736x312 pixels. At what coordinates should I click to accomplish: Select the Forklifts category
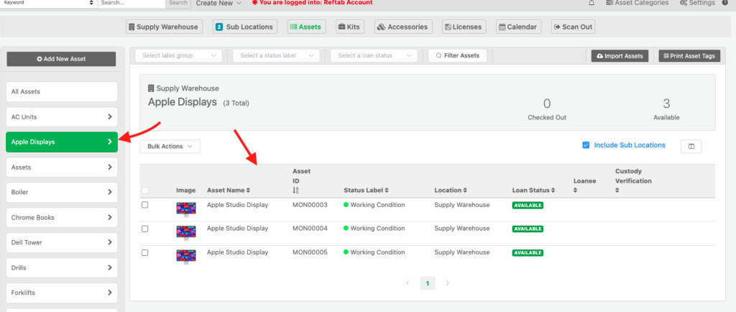click(62, 293)
